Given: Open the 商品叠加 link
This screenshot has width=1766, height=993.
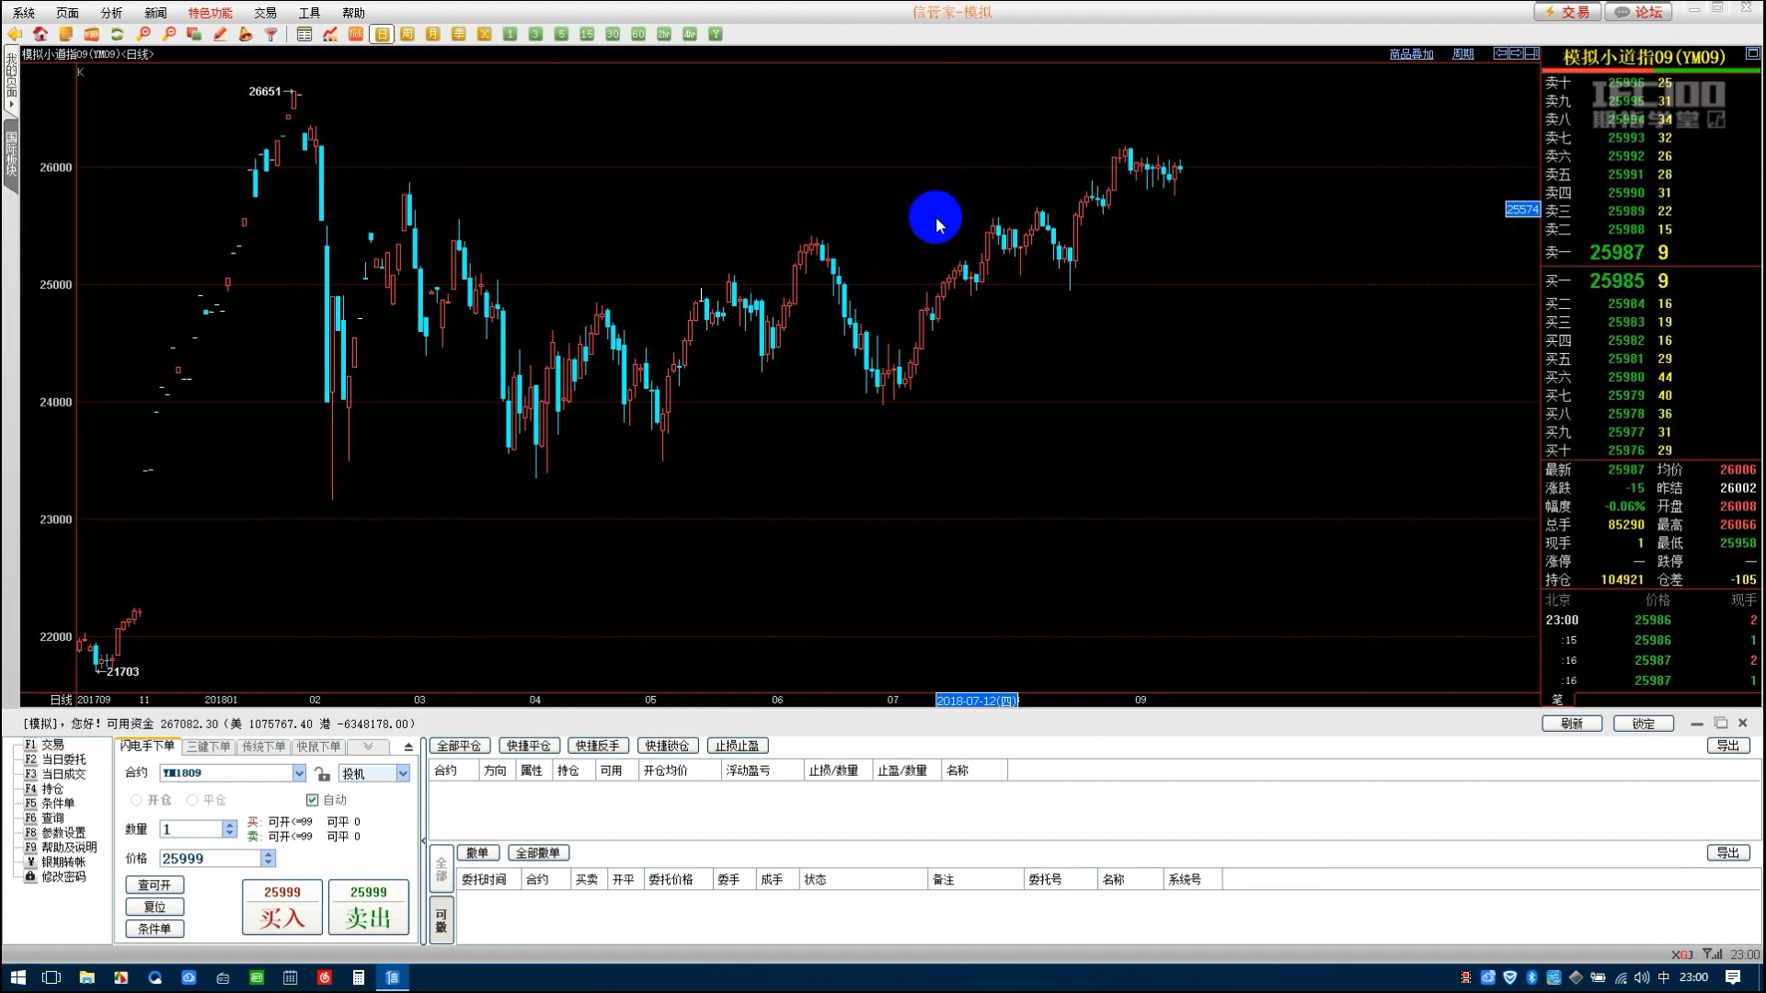Looking at the screenshot, I should coord(1411,54).
